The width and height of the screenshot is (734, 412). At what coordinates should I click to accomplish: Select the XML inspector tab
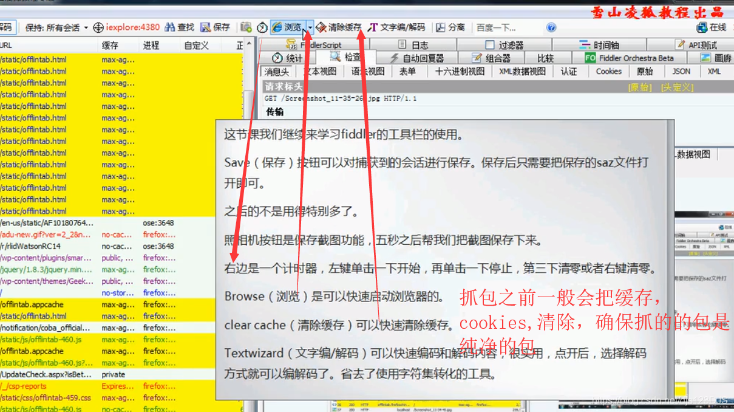(x=714, y=71)
